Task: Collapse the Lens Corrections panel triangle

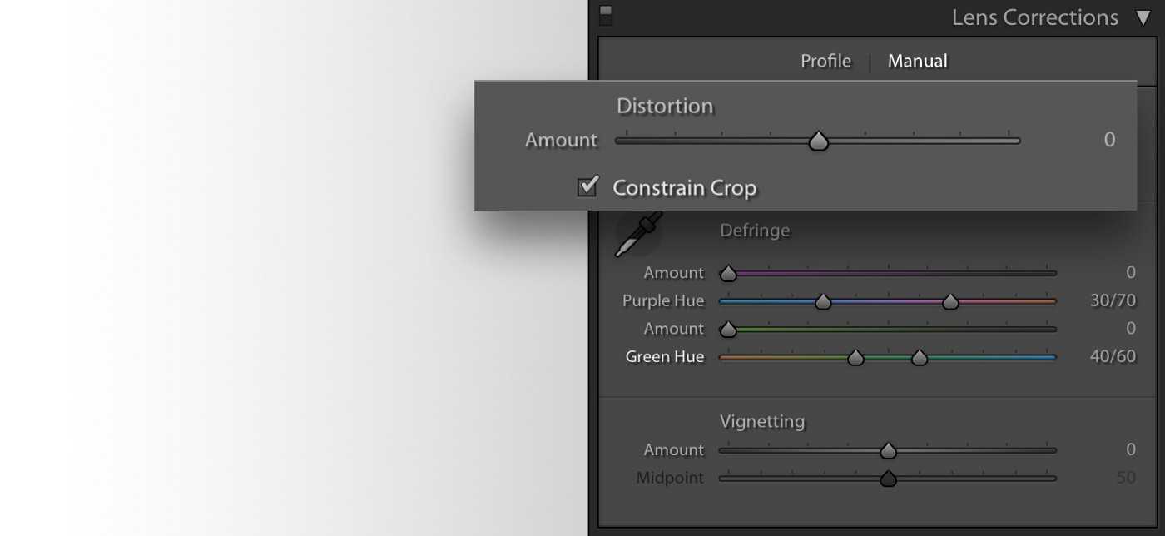Action: 1143,17
